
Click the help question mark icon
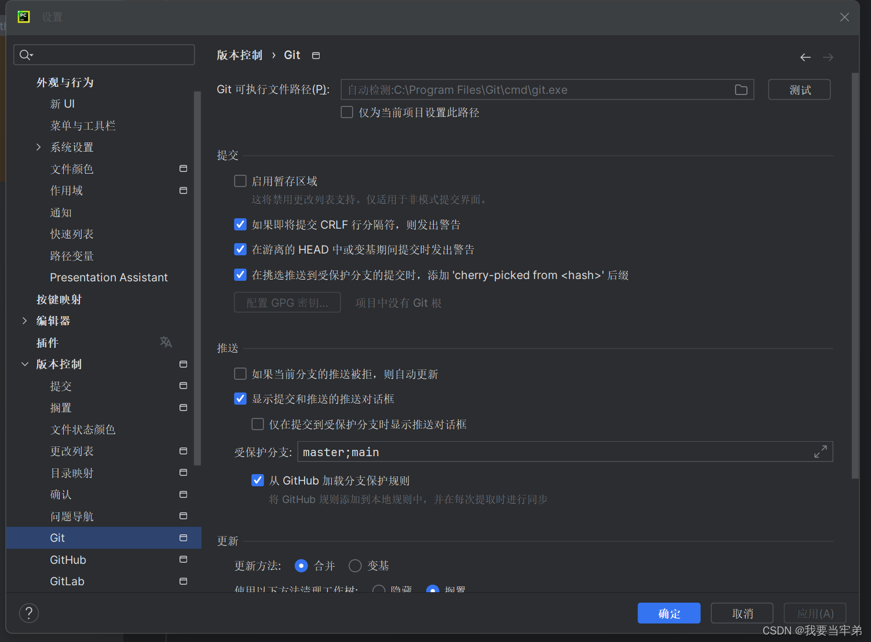tap(29, 612)
